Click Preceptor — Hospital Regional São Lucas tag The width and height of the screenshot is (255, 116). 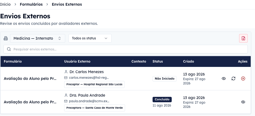[x=94, y=84]
